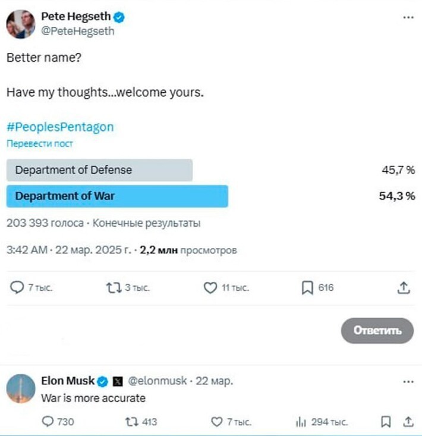
Task: Open the more options menu on Hegseth's post
Action: (408, 17)
